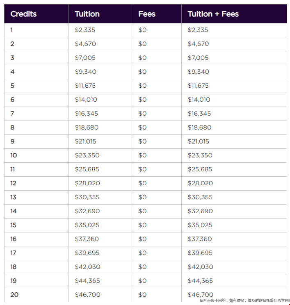Select the $0 fees cell for 6 credits
This screenshot has width=290, height=305.
pos(142,100)
